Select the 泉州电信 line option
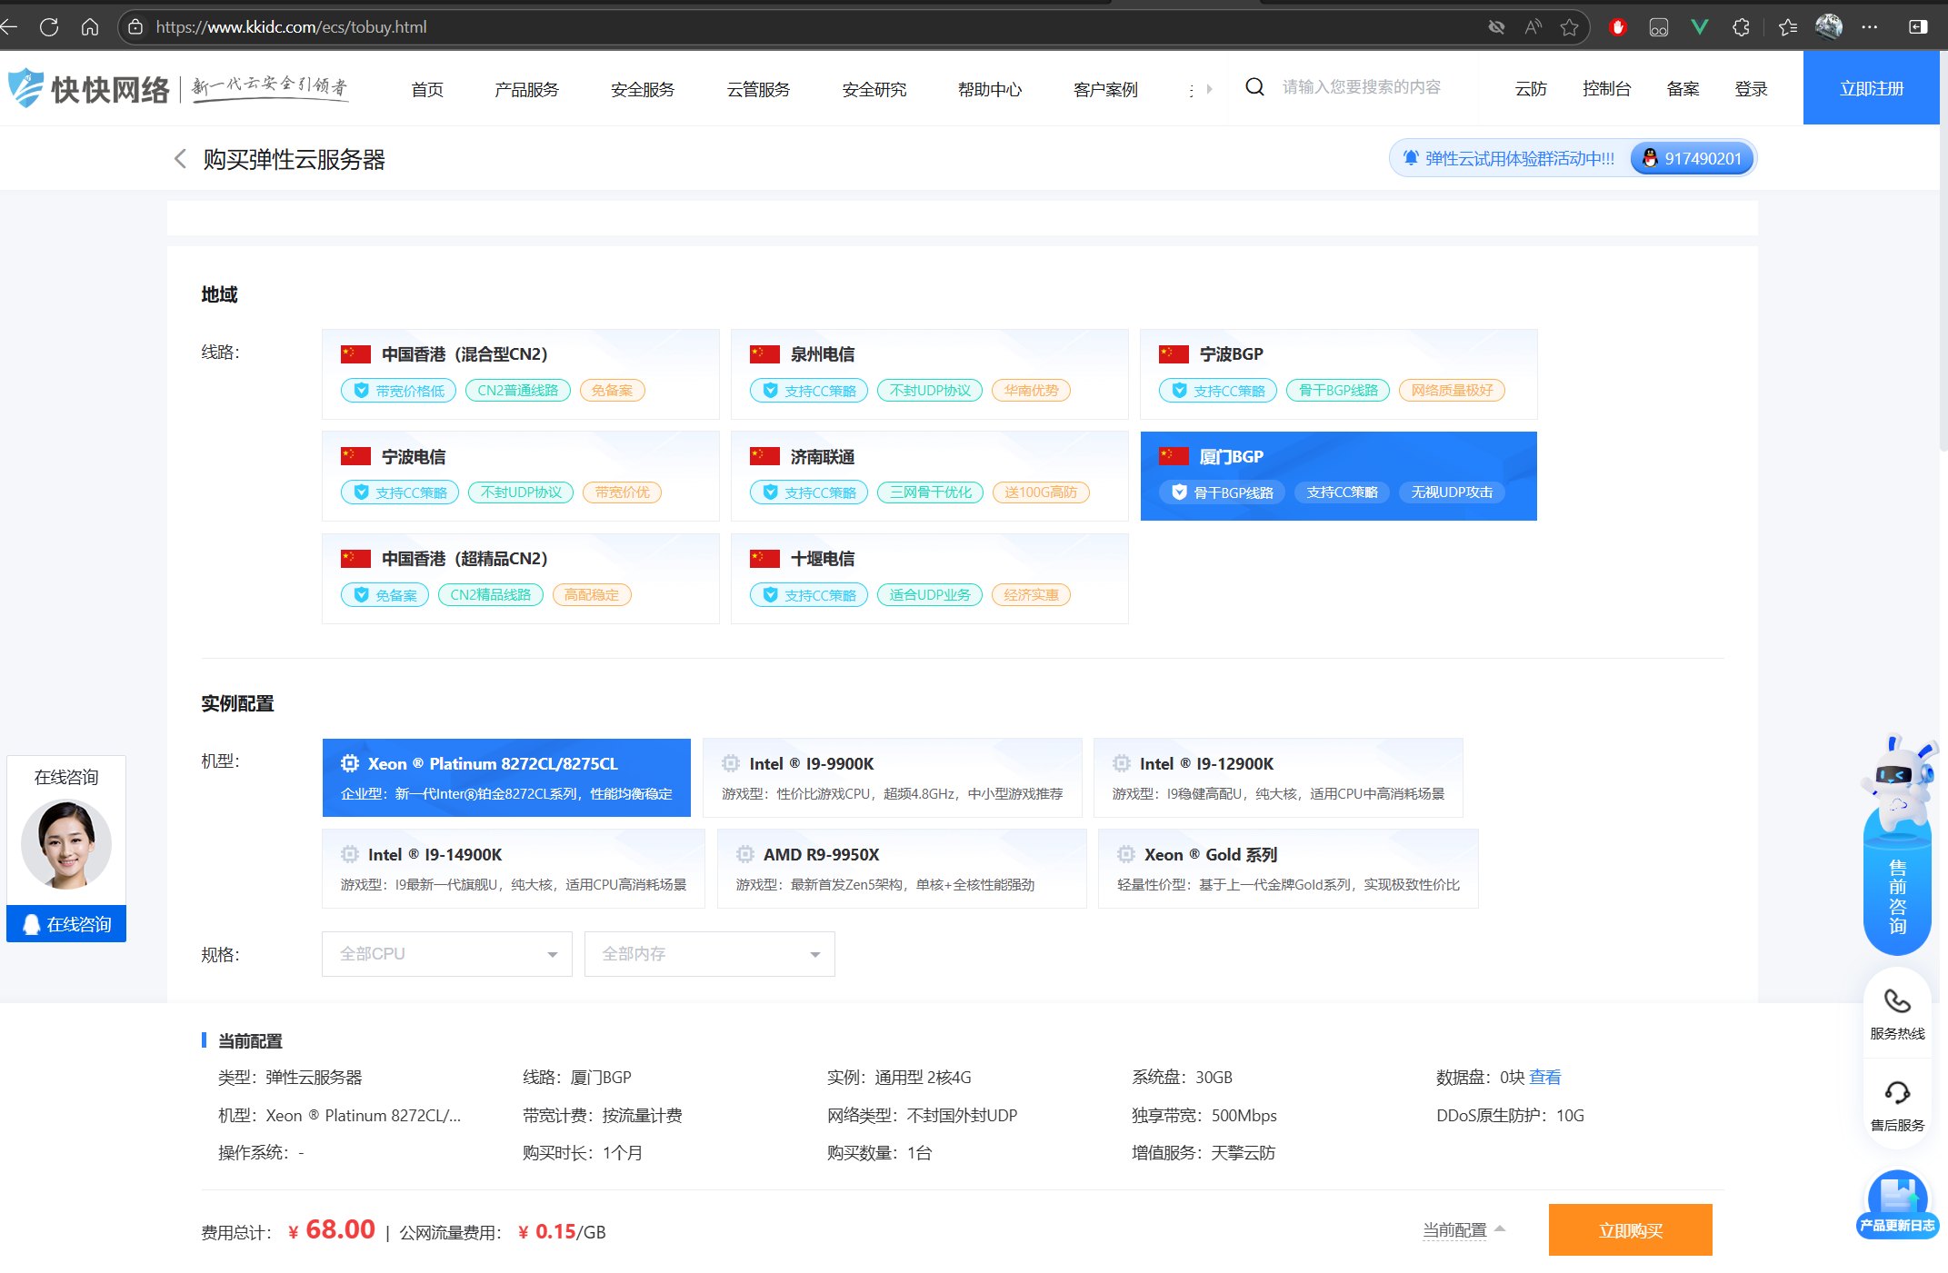 click(929, 373)
